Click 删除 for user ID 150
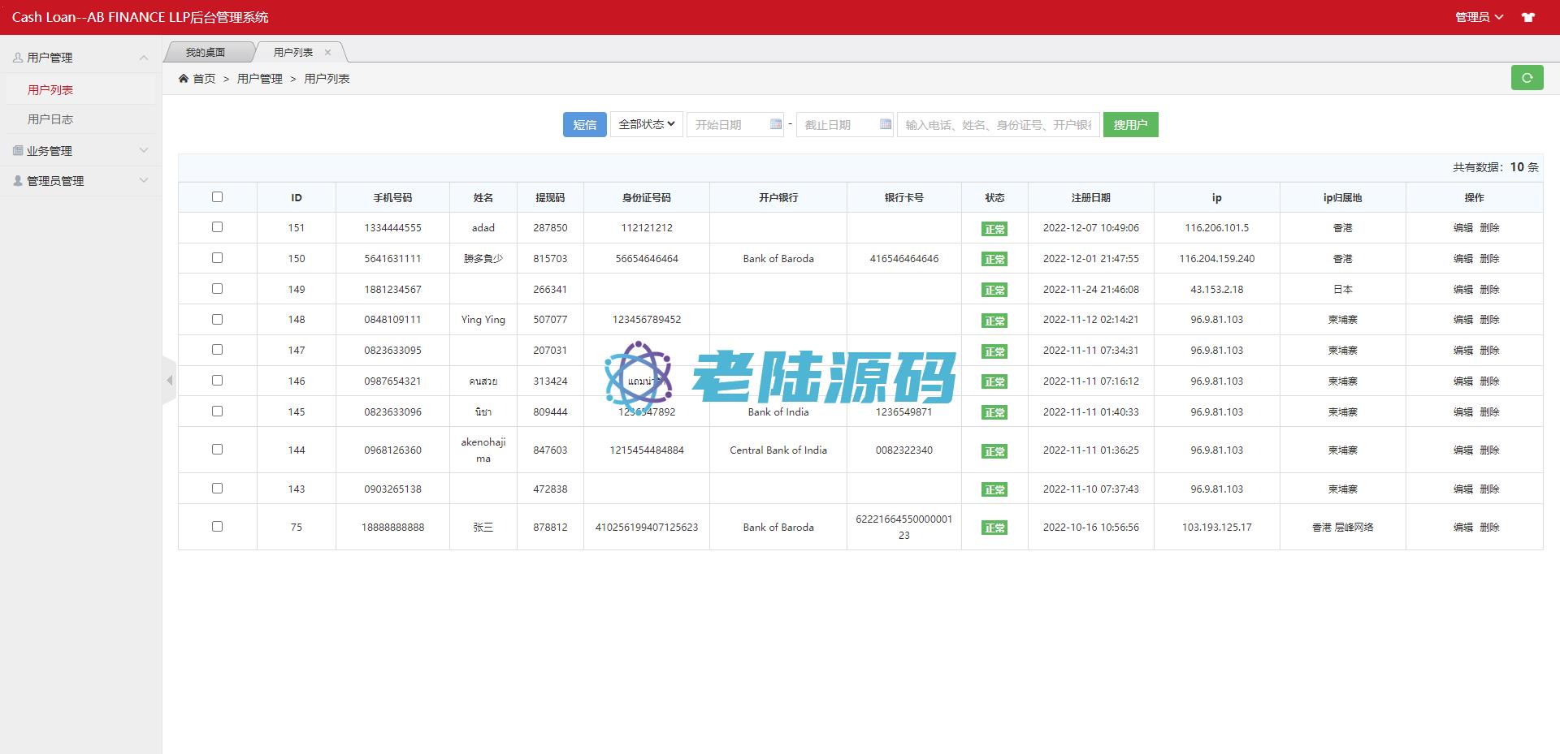The height and width of the screenshot is (754, 1560). 1489,258
